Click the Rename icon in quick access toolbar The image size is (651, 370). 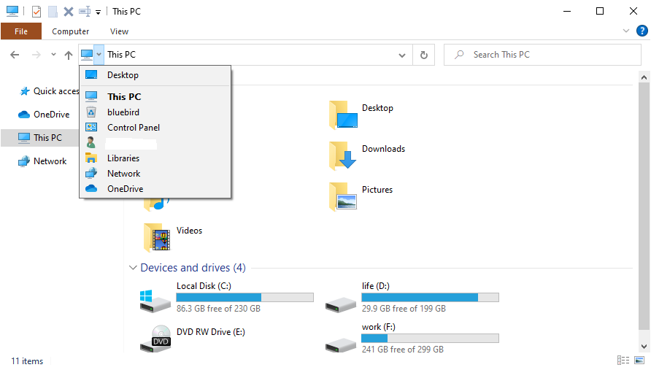point(85,11)
